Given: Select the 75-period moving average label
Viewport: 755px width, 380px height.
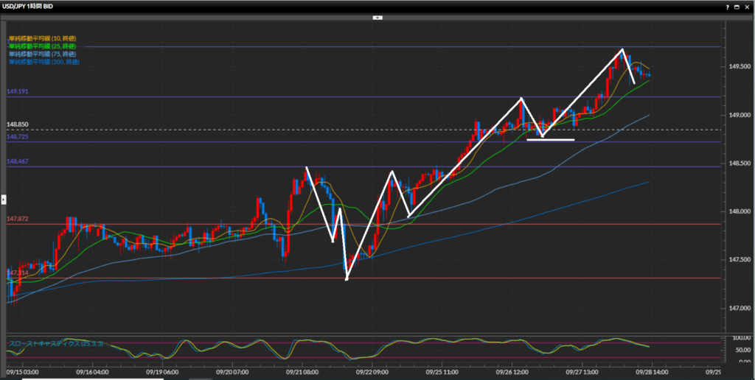Looking at the screenshot, I should (42, 54).
